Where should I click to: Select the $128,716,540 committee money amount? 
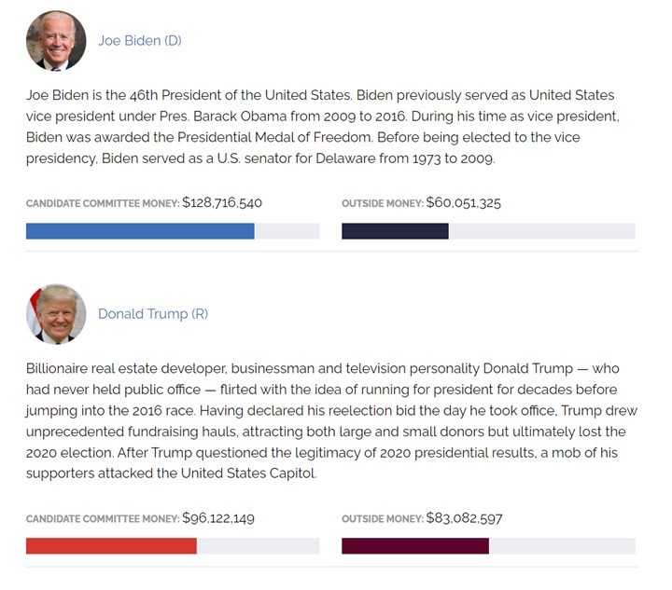[222, 202]
